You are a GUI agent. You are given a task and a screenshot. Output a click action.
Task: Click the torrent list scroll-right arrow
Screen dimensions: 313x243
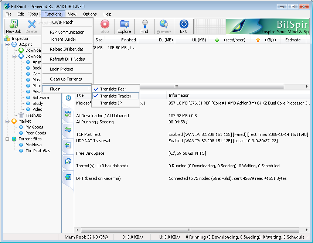pyautogui.click(x=307, y=86)
